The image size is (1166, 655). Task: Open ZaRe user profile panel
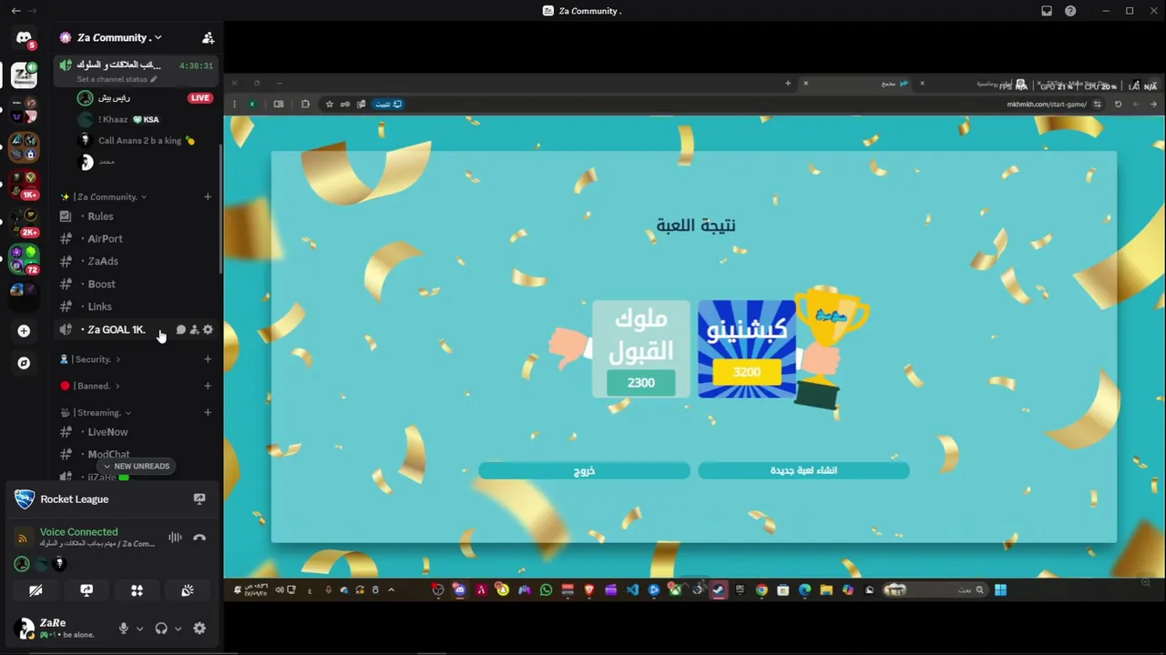click(x=62, y=628)
